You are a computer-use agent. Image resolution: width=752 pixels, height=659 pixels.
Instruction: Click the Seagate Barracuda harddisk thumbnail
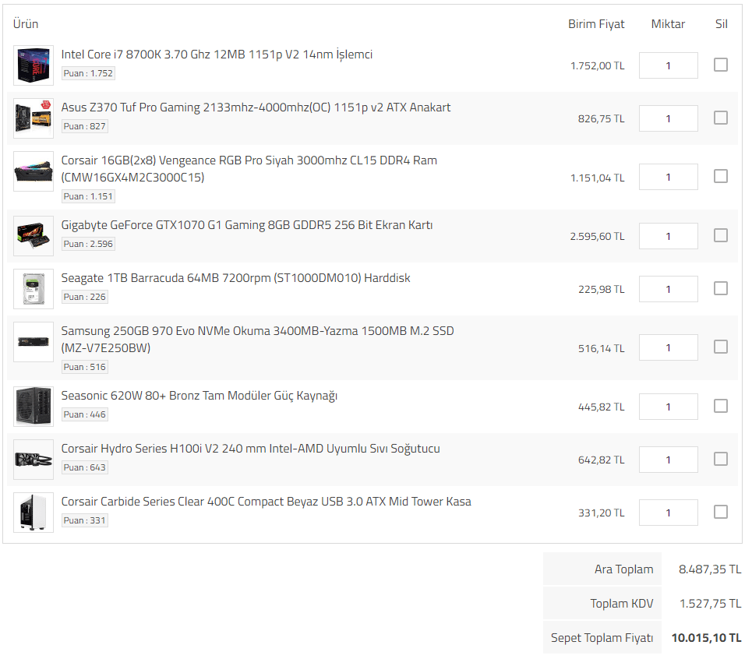tap(34, 289)
